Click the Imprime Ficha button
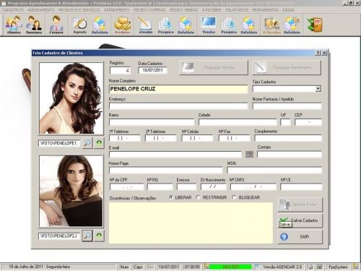This screenshot has width=361, height=271. [x=300, y=205]
